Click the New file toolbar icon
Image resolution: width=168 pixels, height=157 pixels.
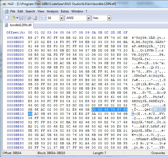[x=7, y=18]
